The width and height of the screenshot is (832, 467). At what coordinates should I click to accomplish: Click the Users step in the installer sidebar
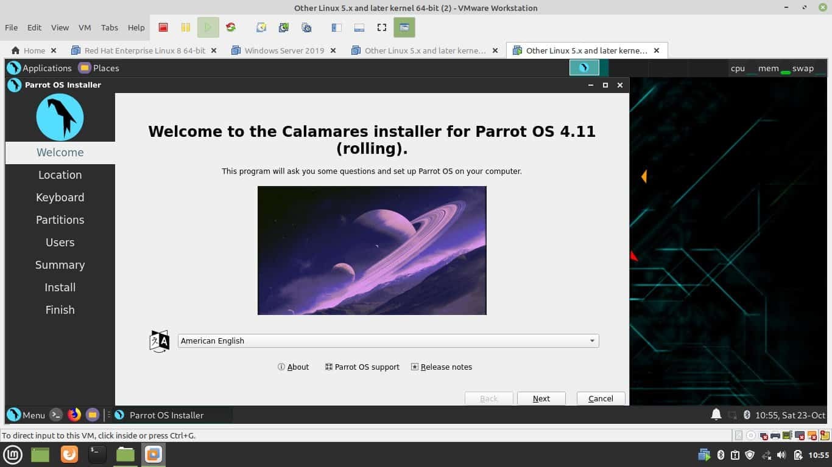coord(60,243)
